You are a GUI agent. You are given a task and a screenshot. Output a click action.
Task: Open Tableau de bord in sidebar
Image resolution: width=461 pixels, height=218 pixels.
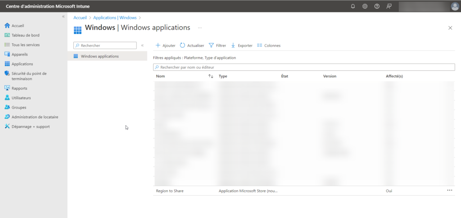tap(25, 35)
